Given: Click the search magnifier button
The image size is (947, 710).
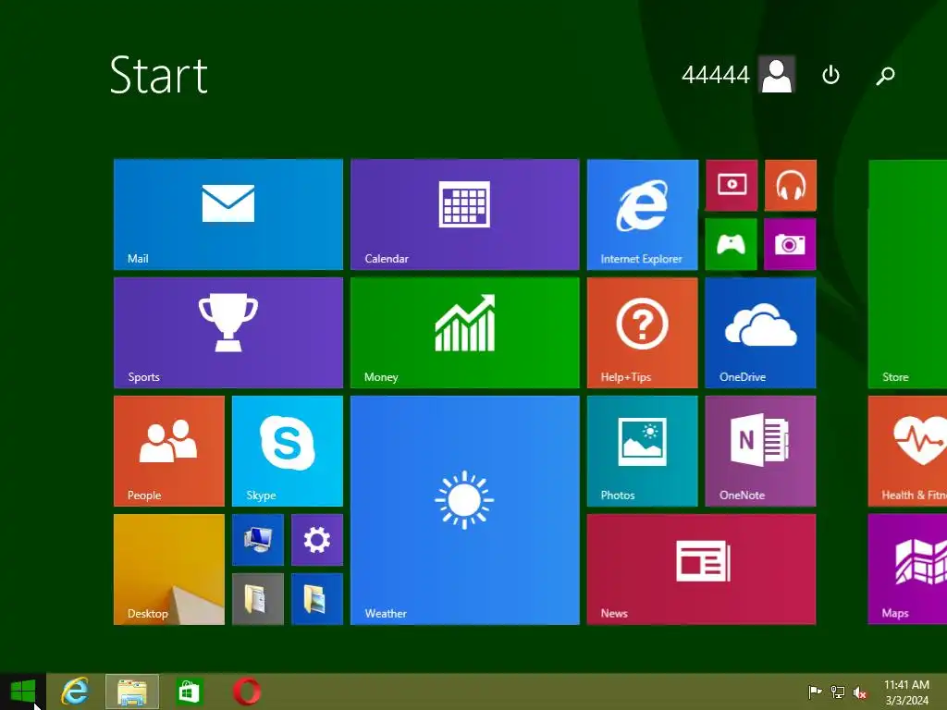Looking at the screenshot, I should pyautogui.click(x=885, y=75).
